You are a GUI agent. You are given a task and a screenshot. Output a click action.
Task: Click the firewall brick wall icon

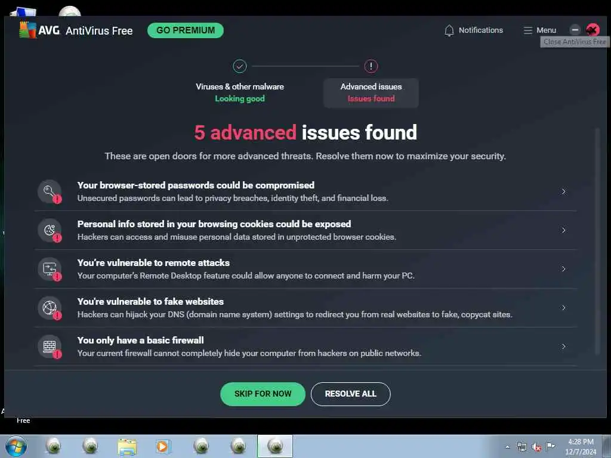coord(50,346)
